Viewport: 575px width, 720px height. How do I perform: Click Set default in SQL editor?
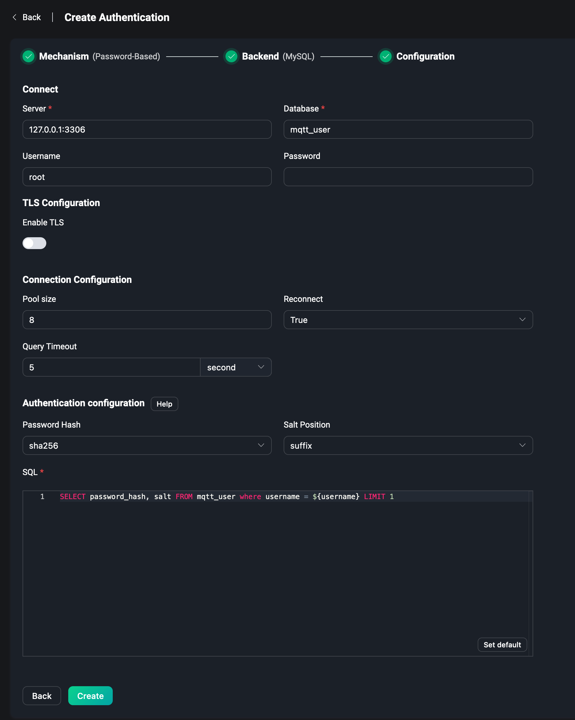point(502,645)
